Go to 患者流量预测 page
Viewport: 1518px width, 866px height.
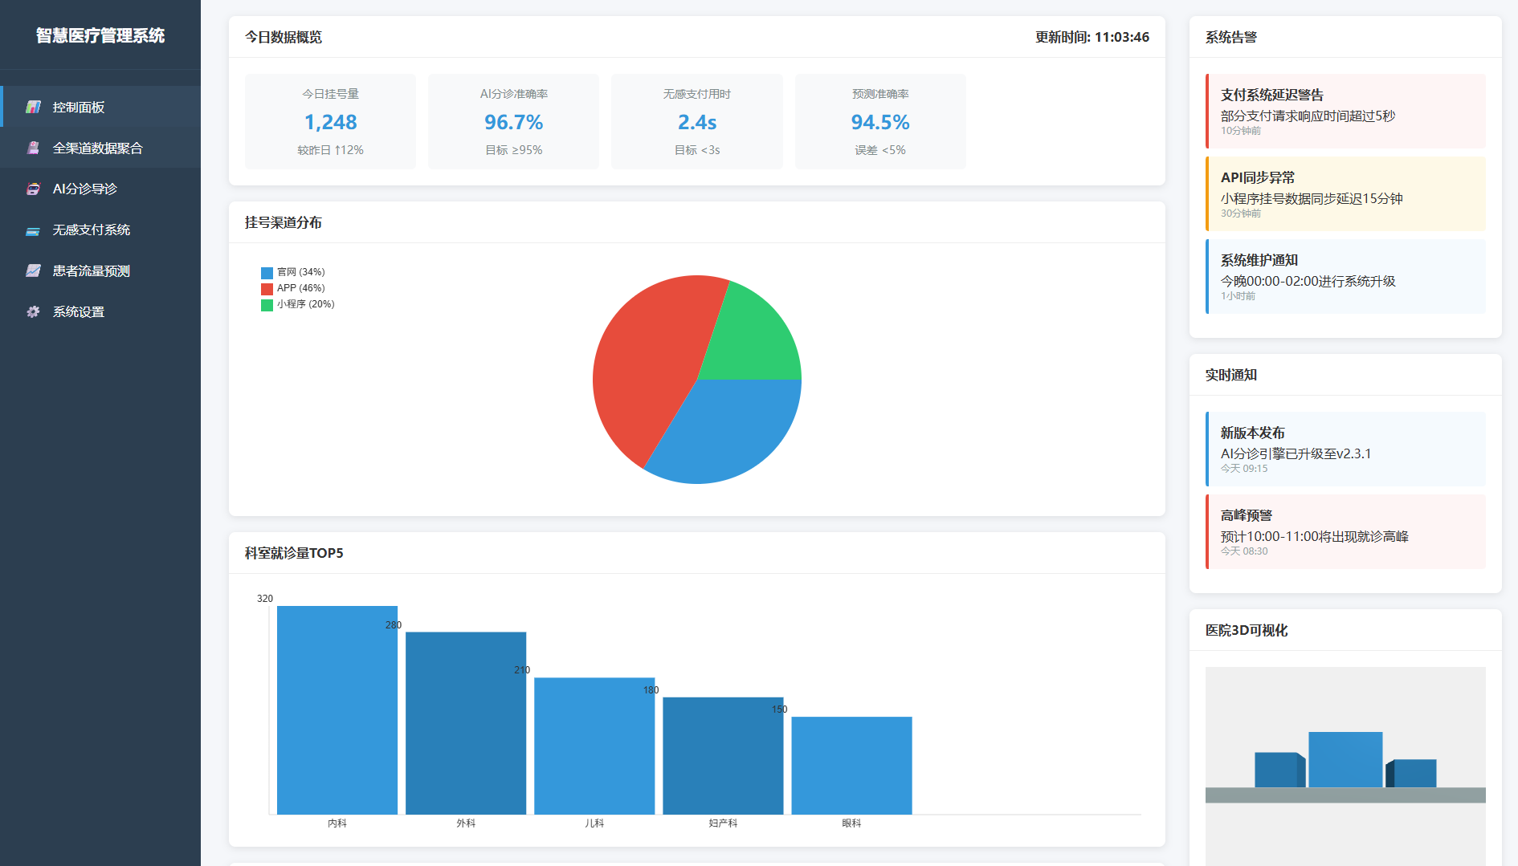tap(92, 271)
